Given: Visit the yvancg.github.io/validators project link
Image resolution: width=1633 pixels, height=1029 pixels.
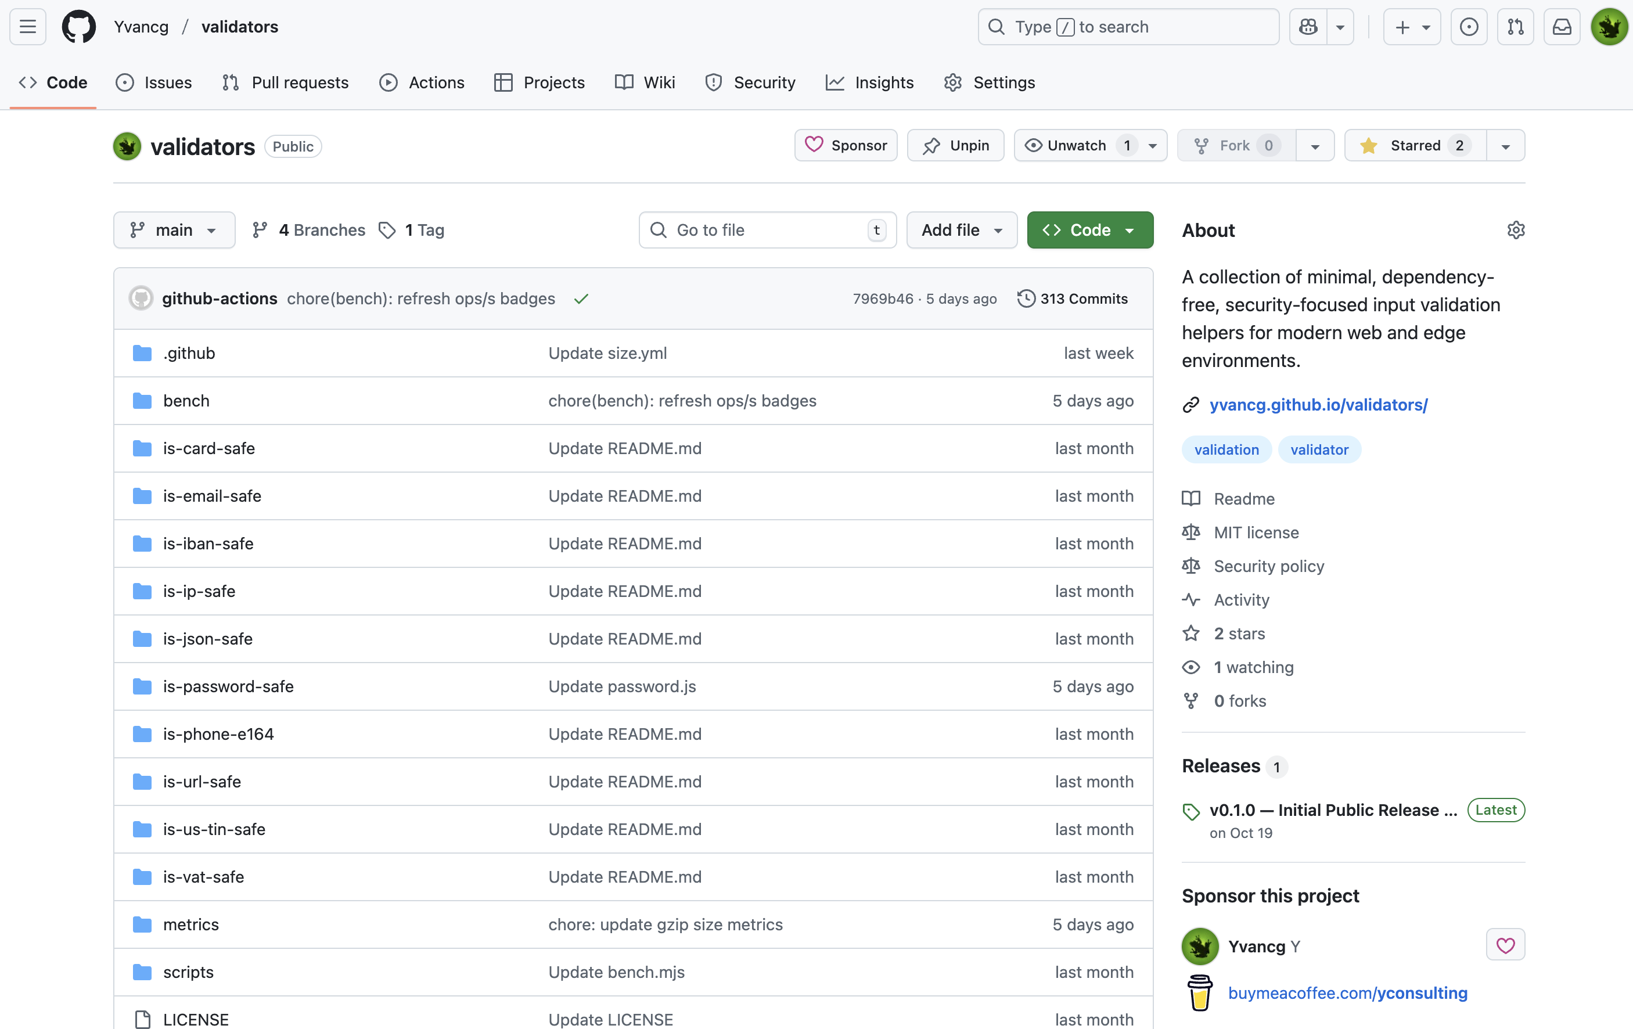Looking at the screenshot, I should click(x=1318, y=404).
